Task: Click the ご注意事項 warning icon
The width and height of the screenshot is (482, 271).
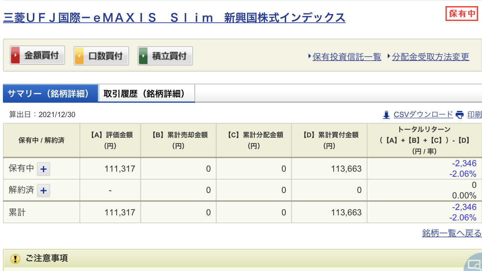Action: click(15, 259)
